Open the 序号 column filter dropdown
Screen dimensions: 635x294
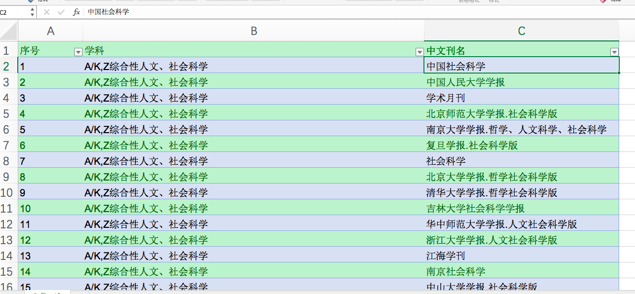[x=78, y=52]
